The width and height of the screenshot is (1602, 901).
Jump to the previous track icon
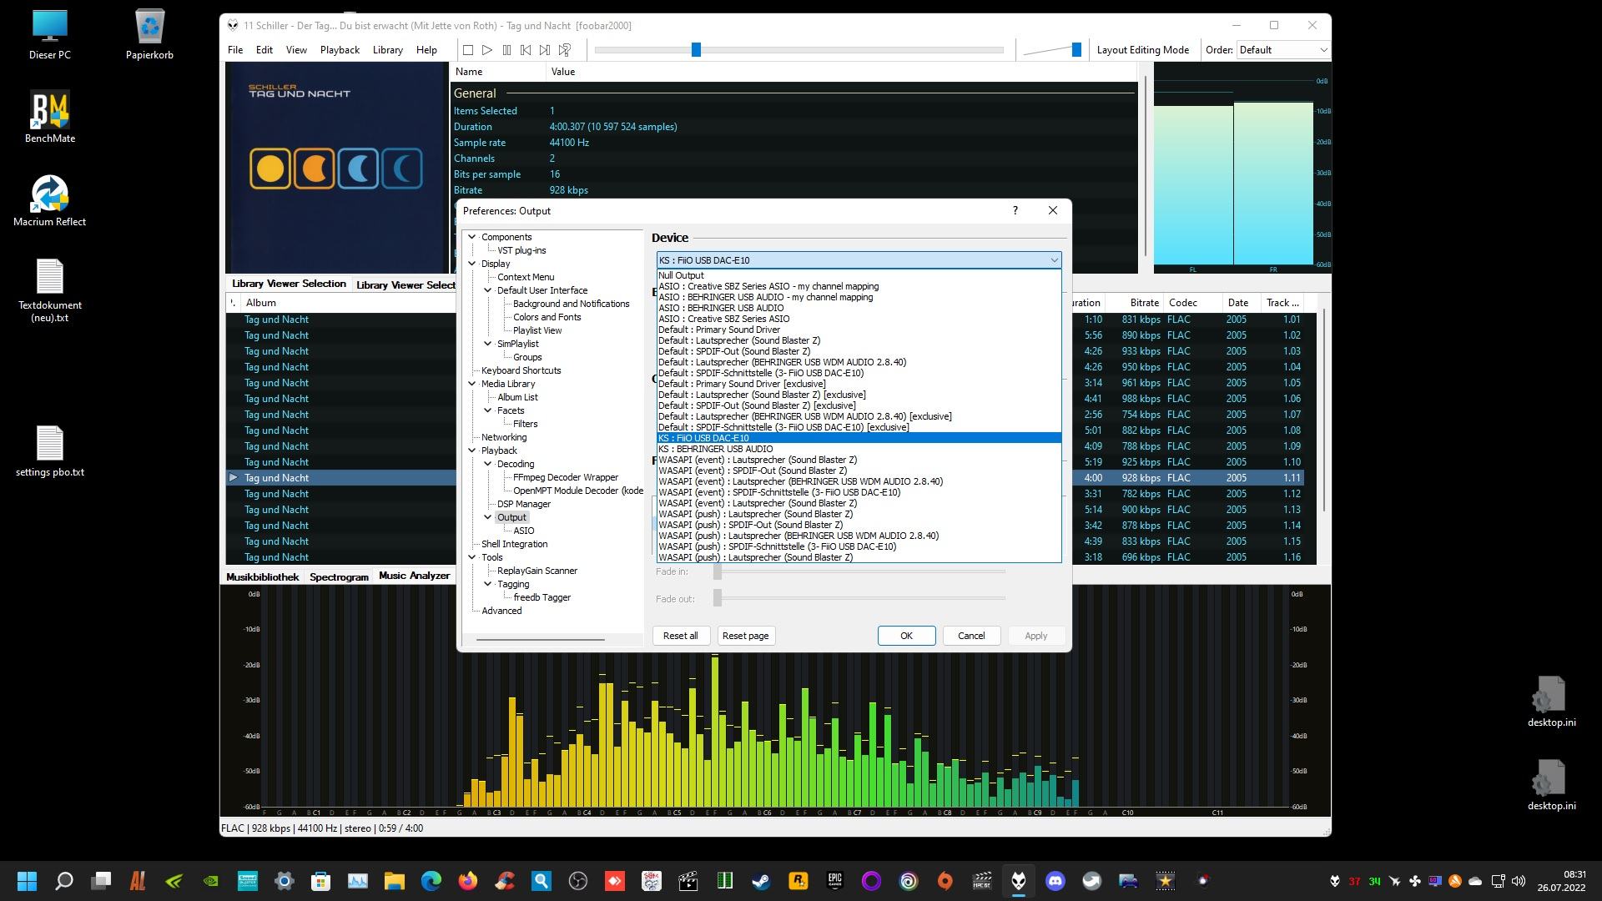(526, 50)
